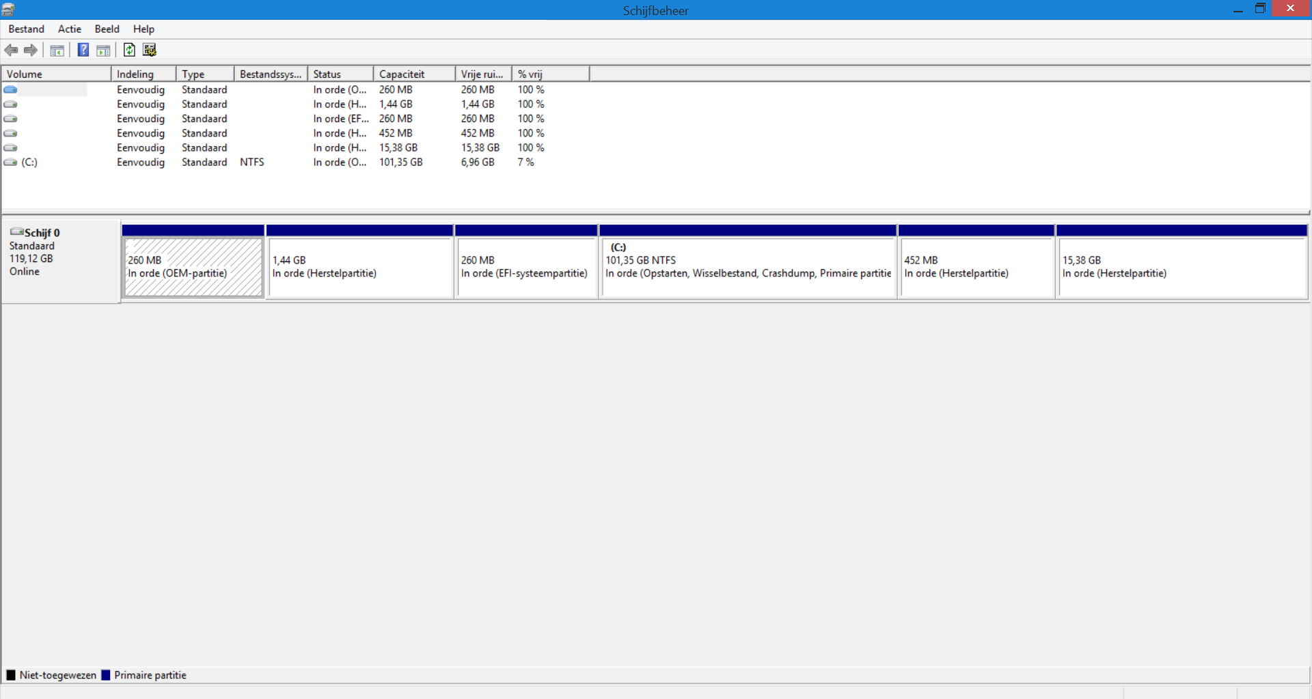Restore down the Schijfbeheer window

(x=1261, y=9)
